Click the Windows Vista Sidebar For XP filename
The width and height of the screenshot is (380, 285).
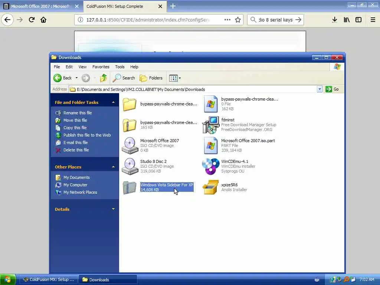(x=167, y=185)
